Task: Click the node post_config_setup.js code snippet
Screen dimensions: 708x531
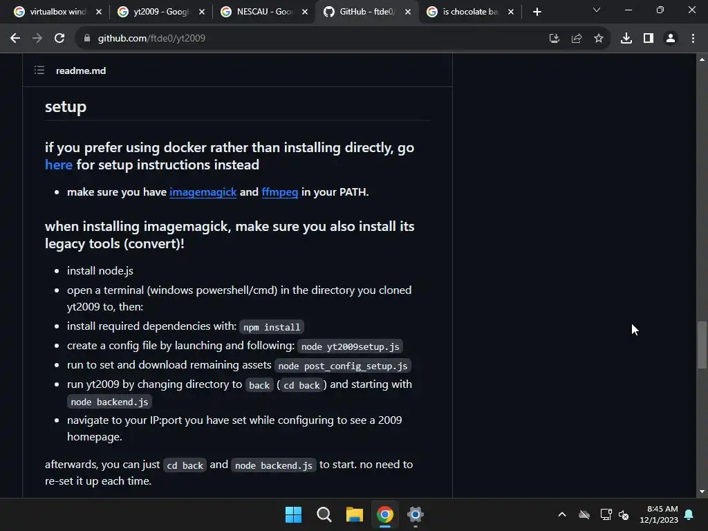Action: tap(343, 366)
